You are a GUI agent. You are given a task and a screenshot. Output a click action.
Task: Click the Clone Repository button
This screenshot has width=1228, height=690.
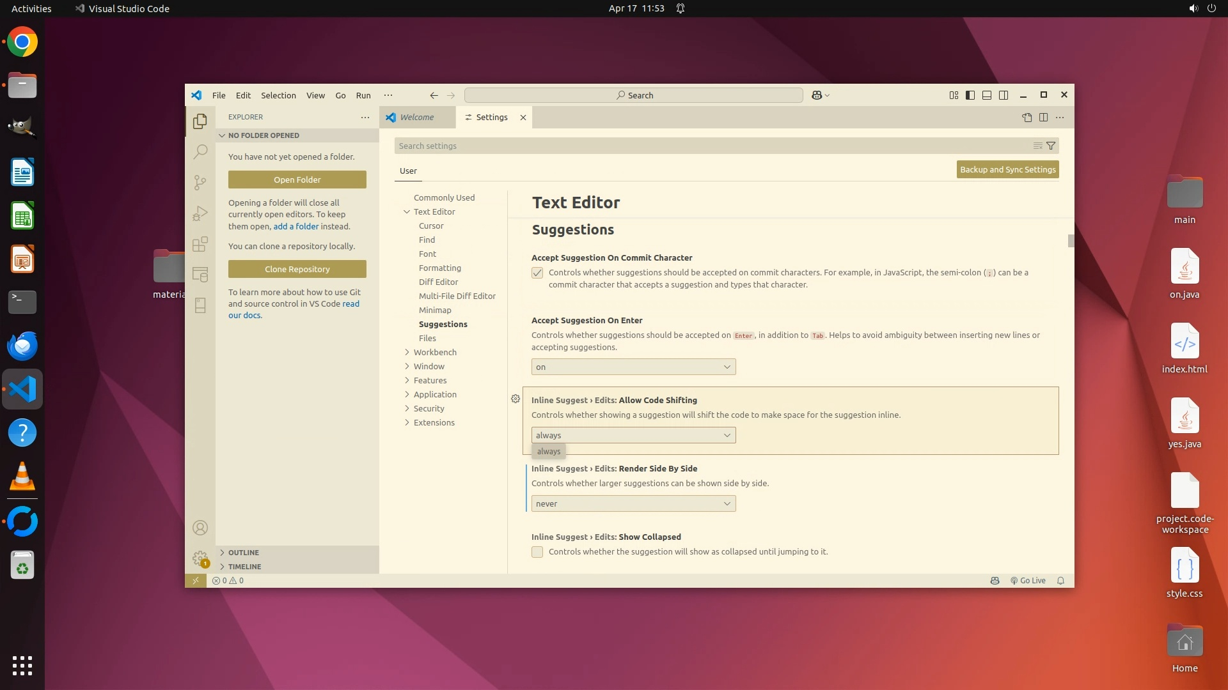(297, 269)
